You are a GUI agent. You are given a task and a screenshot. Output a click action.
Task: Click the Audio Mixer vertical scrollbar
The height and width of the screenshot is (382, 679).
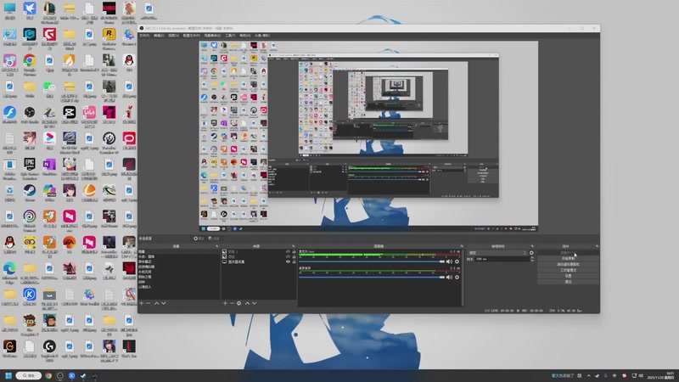[463, 278]
